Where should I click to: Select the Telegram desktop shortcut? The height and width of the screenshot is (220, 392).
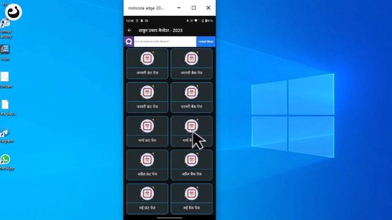pos(6,136)
